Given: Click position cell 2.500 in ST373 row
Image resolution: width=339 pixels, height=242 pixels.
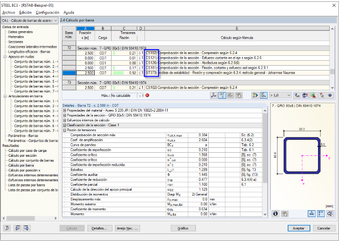Looking at the screenshot, I should pos(85,73).
